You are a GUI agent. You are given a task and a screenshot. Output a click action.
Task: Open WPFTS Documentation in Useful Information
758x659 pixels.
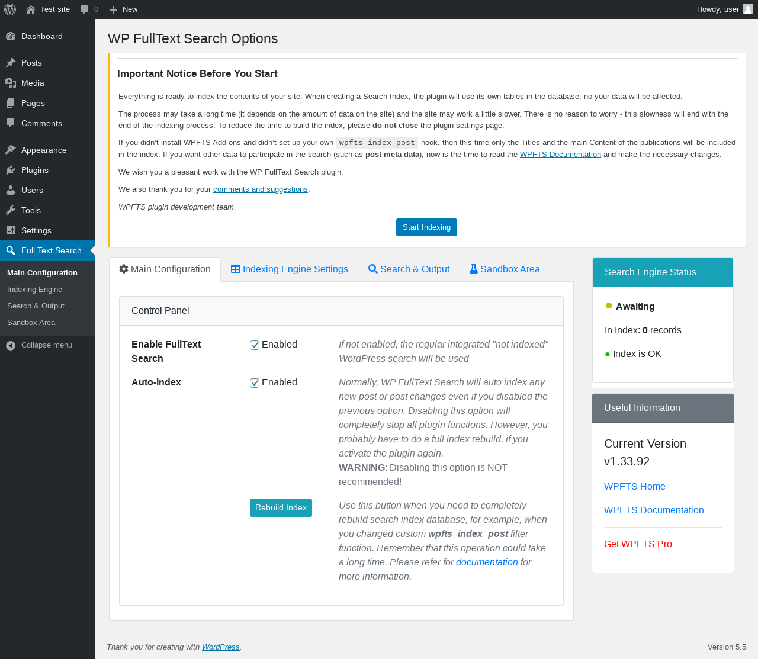click(x=654, y=510)
